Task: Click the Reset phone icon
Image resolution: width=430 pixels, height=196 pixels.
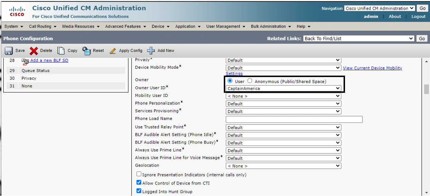Action: [86, 51]
